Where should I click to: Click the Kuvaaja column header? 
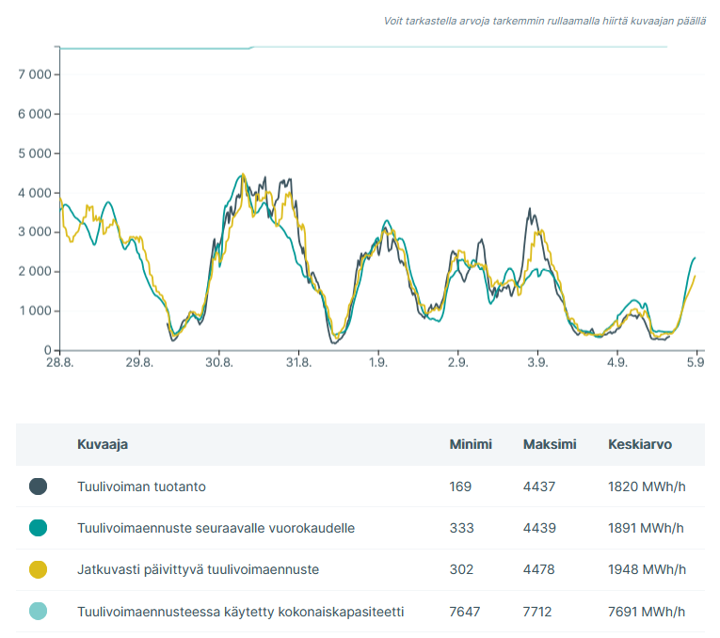click(103, 444)
